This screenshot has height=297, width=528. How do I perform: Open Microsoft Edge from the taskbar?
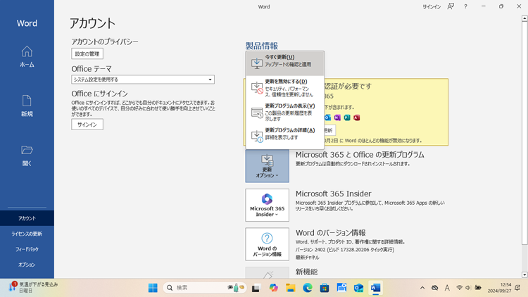(308, 288)
